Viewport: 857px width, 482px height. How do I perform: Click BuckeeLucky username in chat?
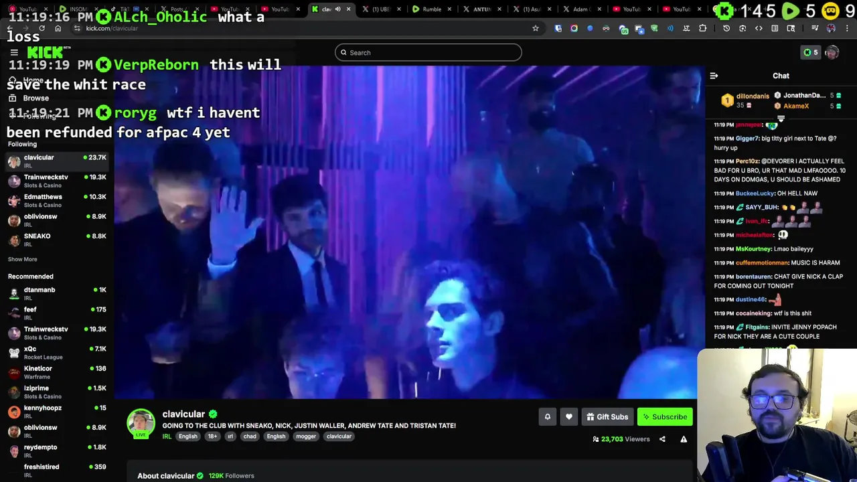click(x=755, y=193)
